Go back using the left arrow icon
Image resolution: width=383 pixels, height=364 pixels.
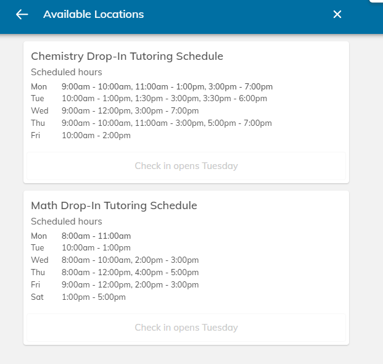coord(22,14)
